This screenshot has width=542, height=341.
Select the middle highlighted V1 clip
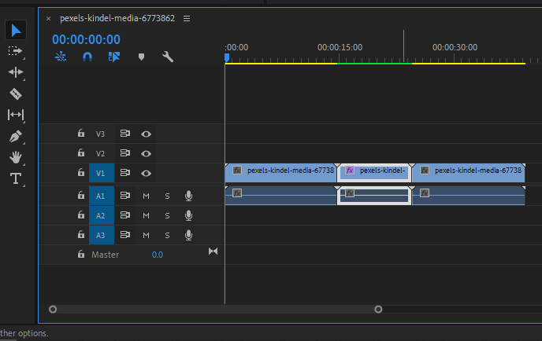[374, 173]
